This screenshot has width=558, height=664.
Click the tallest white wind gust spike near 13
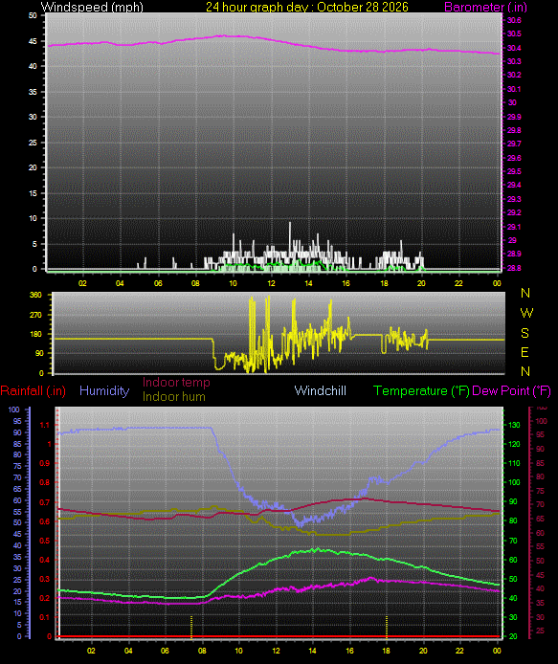(290, 239)
